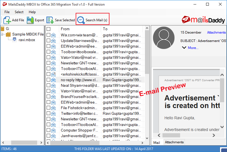227x152 pixels.
Task: Click envelope icon in Jamf events row
Action: pyautogui.click(x=53, y=136)
